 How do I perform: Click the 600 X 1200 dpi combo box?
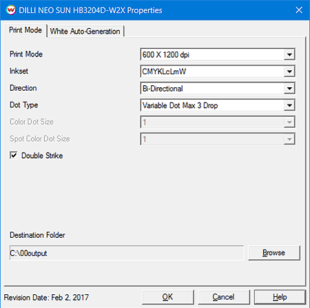[x=217, y=54]
